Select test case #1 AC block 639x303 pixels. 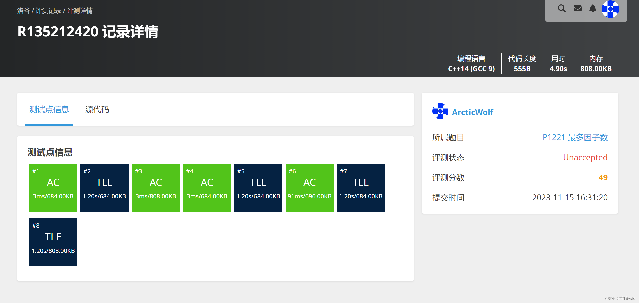(53, 188)
